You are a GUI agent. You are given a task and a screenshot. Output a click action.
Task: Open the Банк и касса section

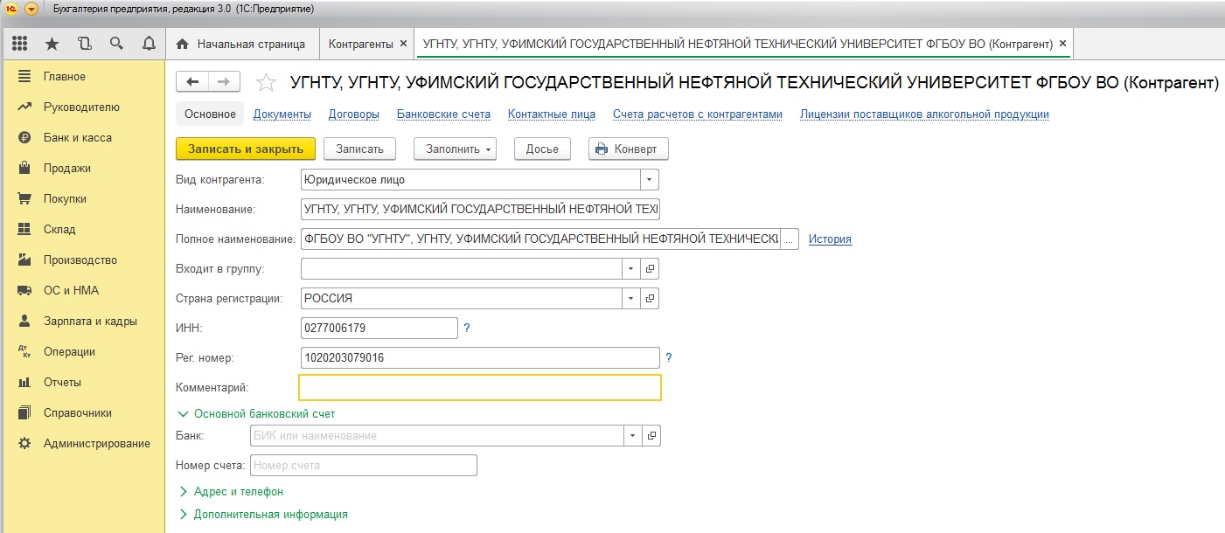pyautogui.click(x=77, y=138)
